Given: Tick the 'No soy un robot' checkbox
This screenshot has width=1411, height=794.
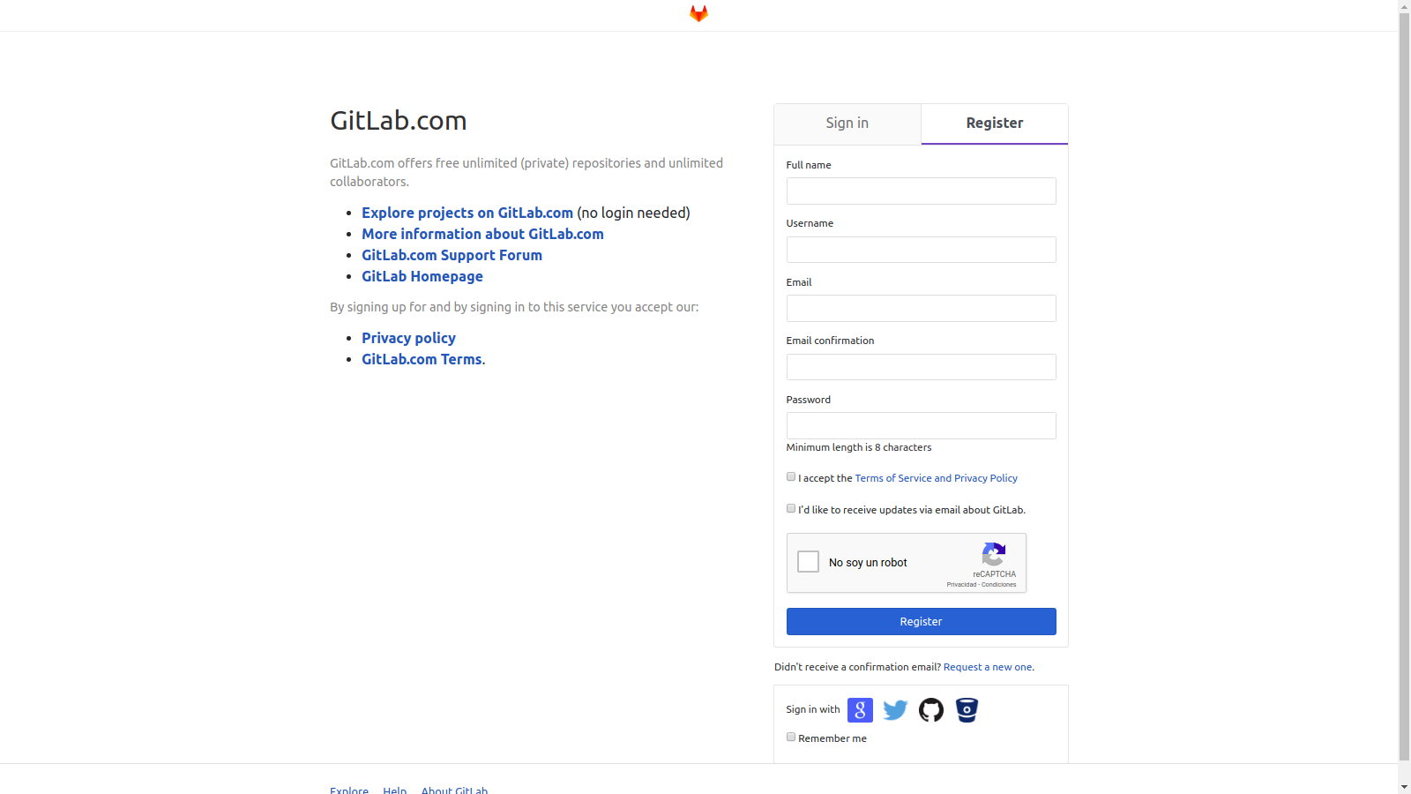Looking at the screenshot, I should pyautogui.click(x=808, y=562).
